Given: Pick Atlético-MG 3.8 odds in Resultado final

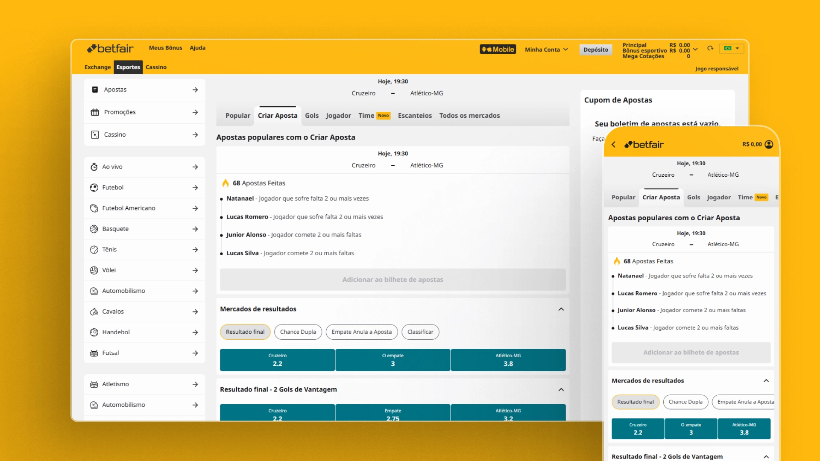Looking at the screenshot, I should click(508, 360).
